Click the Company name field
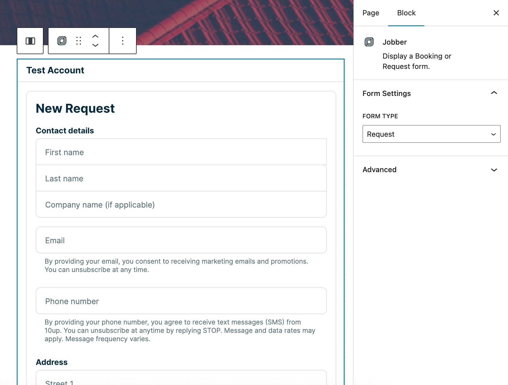508x385 pixels. tap(181, 204)
